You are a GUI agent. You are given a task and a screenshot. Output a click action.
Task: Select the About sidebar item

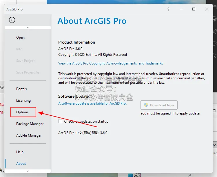tap(21, 164)
